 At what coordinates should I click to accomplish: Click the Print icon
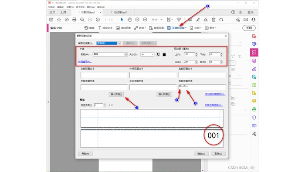75,20
